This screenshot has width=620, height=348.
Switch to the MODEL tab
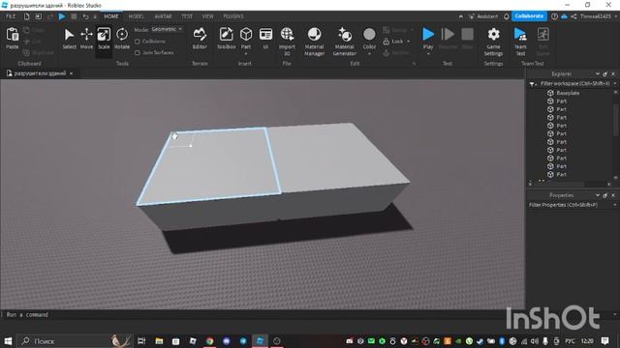click(136, 16)
